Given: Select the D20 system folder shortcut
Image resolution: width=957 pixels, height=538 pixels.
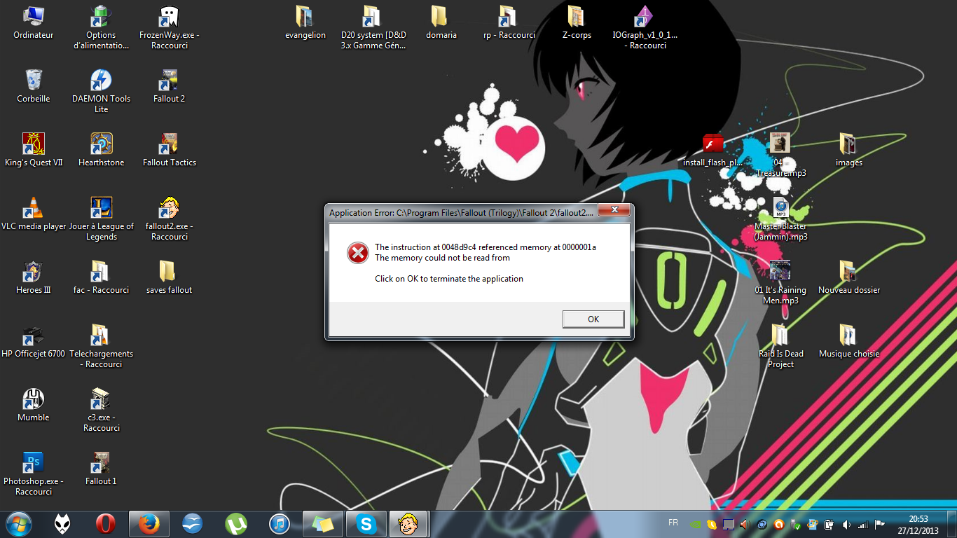Looking at the screenshot, I should click(373, 27).
